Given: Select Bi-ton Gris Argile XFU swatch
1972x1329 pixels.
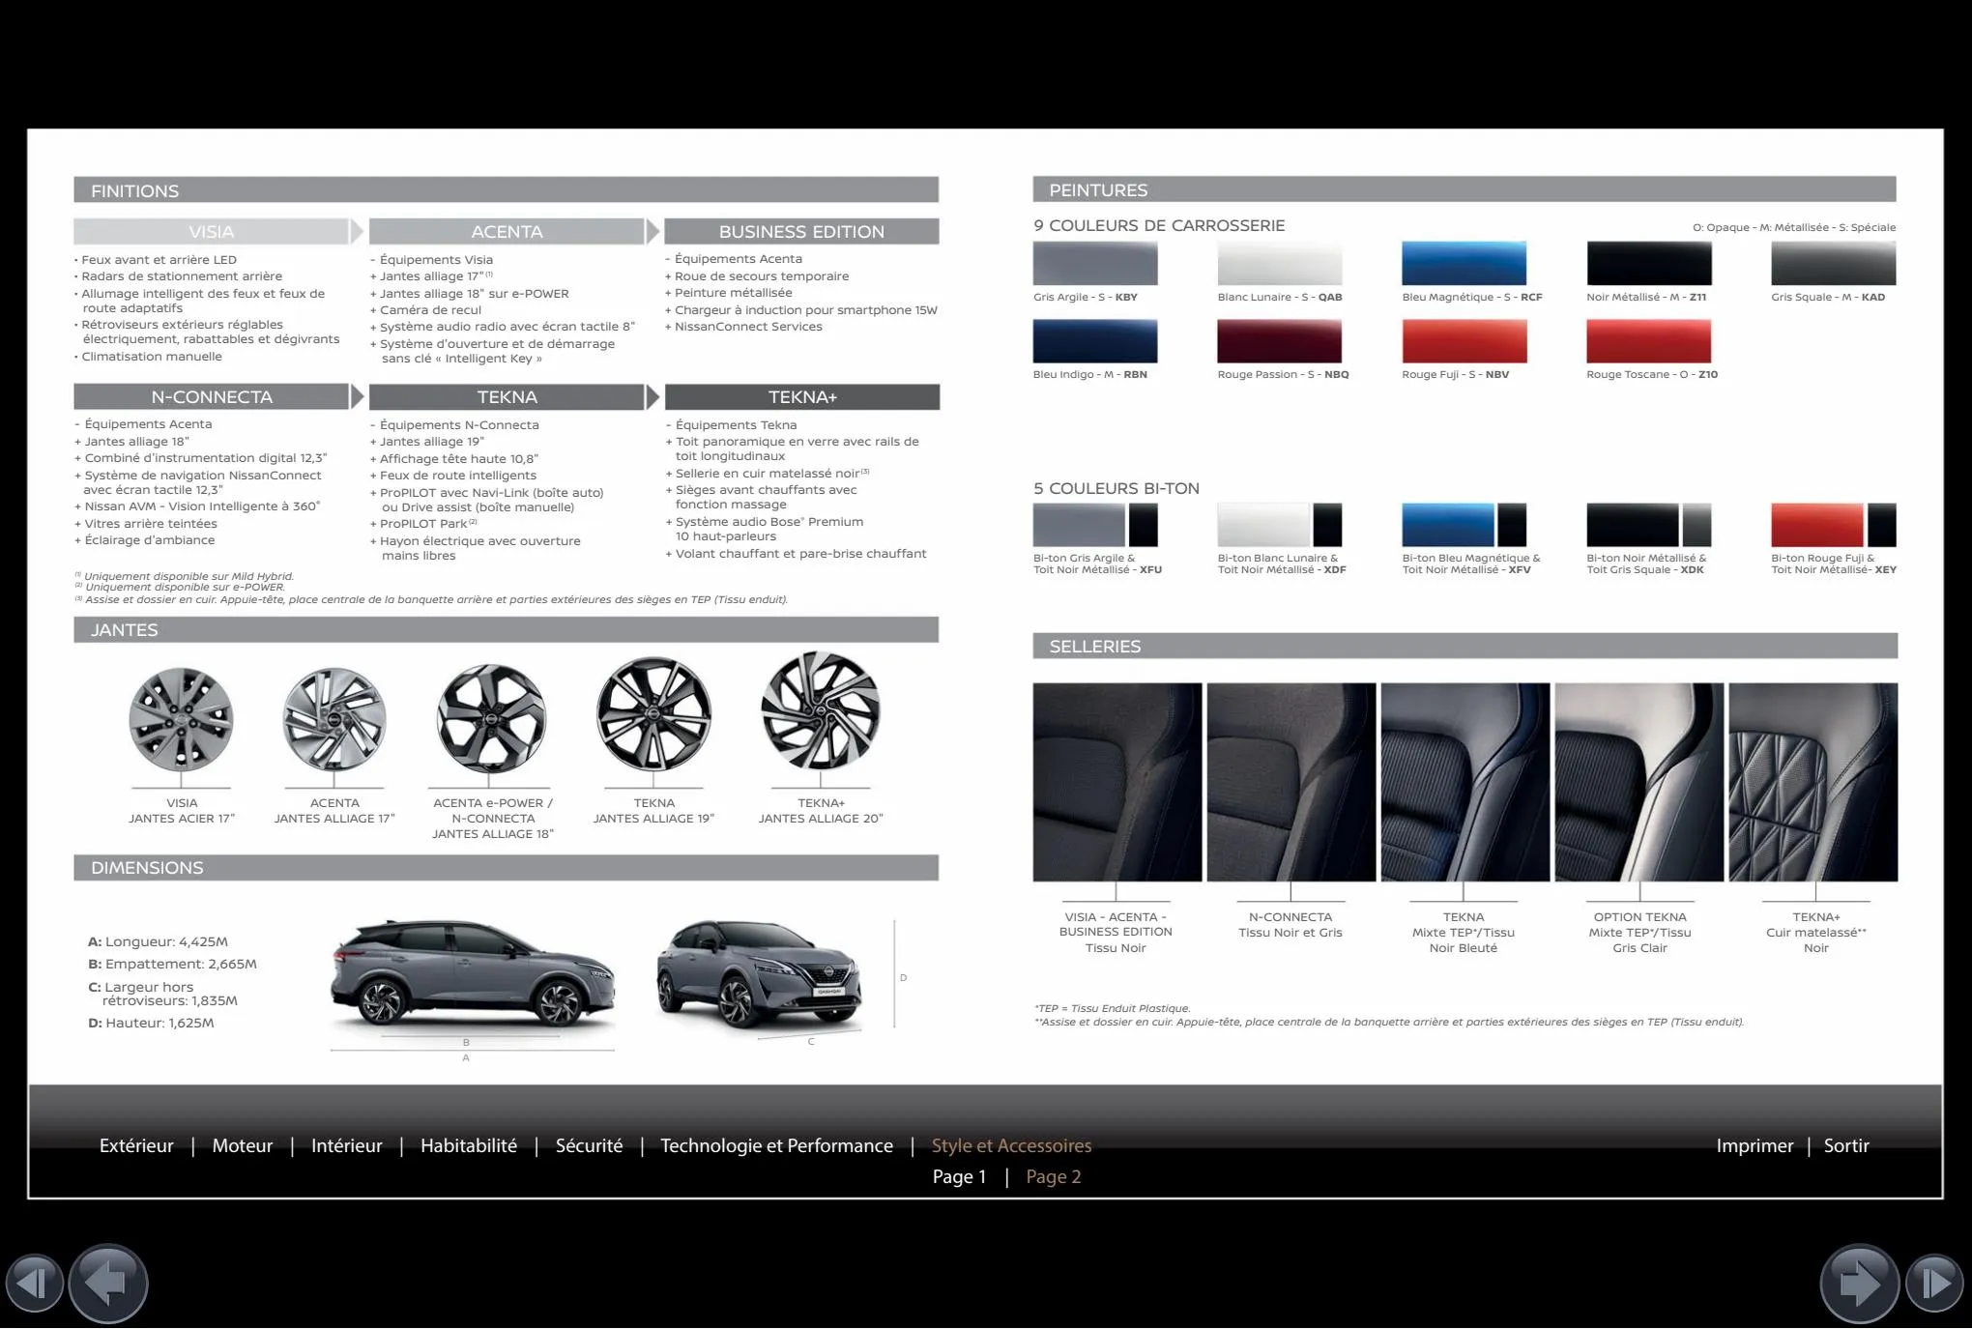Looking at the screenshot, I should (x=1095, y=525).
